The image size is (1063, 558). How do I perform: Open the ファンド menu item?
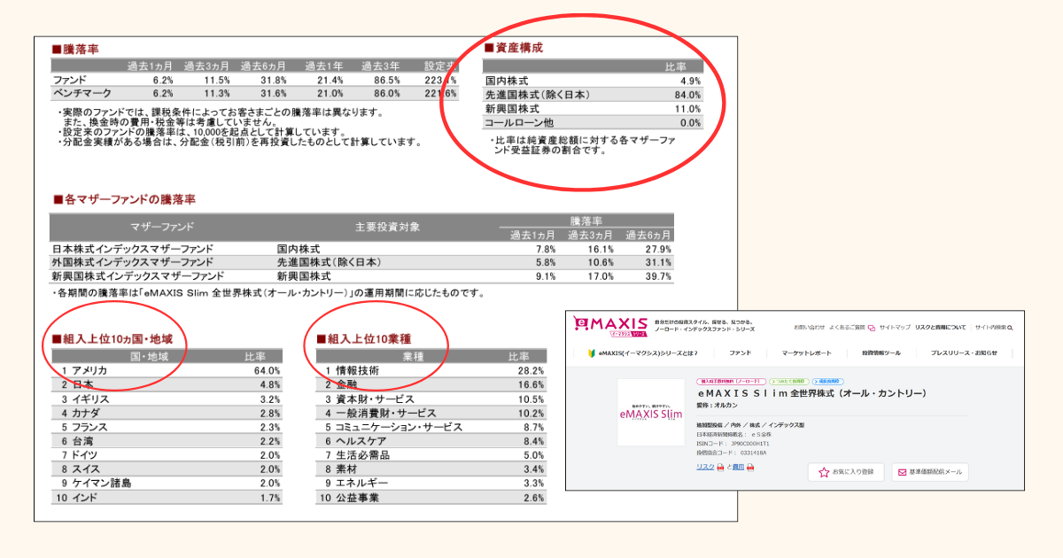pyautogui.click(x=740, y=353)
